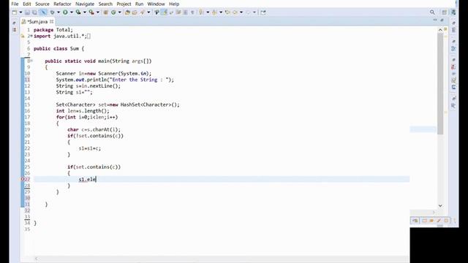Screen dimensions: 468x263
Task: Click the External Tools run icon
Action: click(x=91, y=12)
